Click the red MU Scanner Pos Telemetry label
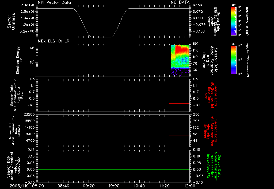 pos(210,131)
